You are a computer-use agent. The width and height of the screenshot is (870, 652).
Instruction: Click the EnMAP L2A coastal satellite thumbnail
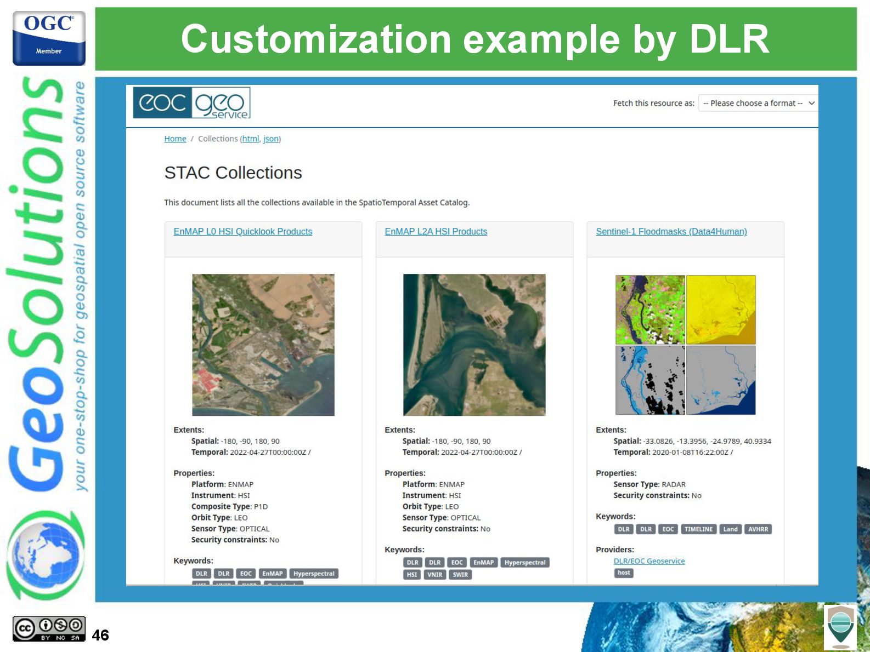[474, 345]
